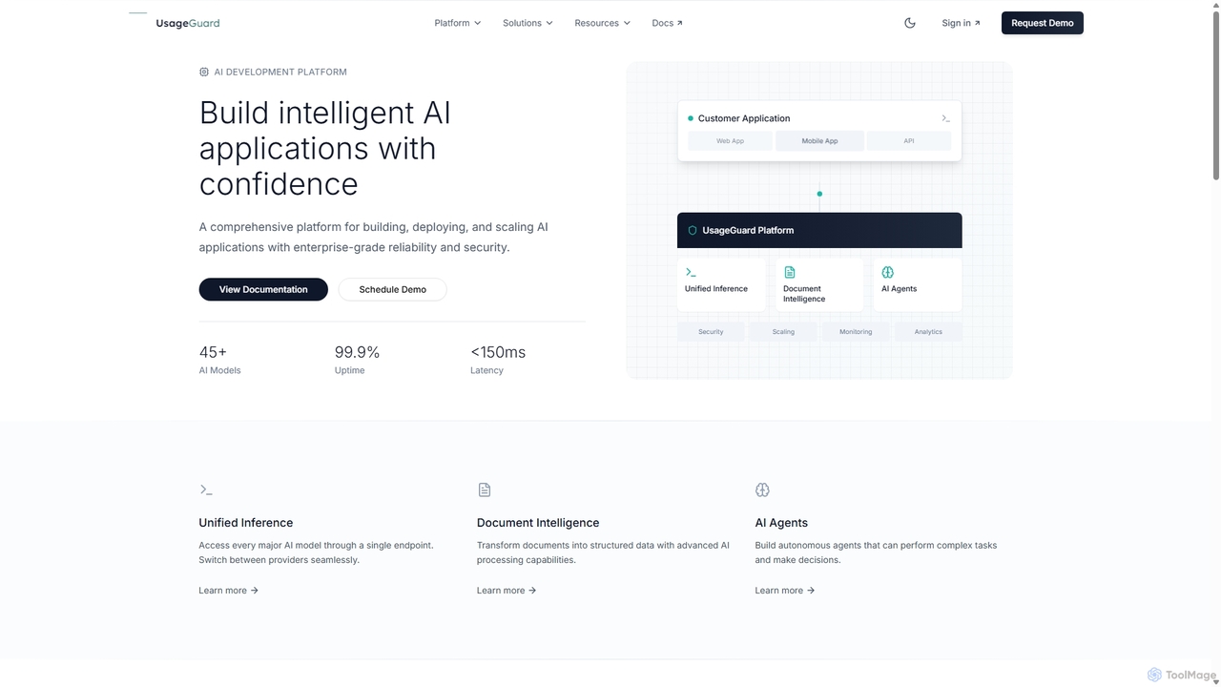Toggle dark mode with the moon icon
Screen dimensions: 1221x687
click(910, 23)
